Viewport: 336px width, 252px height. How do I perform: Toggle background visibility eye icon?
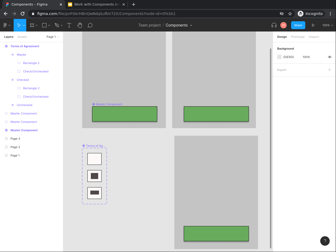tap(330, 57)
